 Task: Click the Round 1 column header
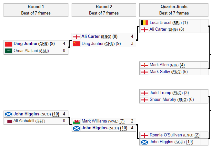click(36, 6)
